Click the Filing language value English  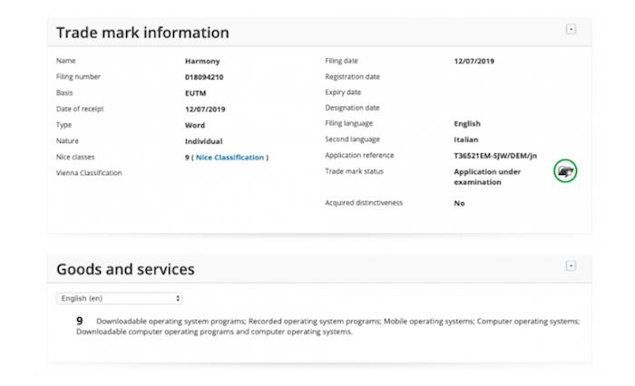point(467,124)
